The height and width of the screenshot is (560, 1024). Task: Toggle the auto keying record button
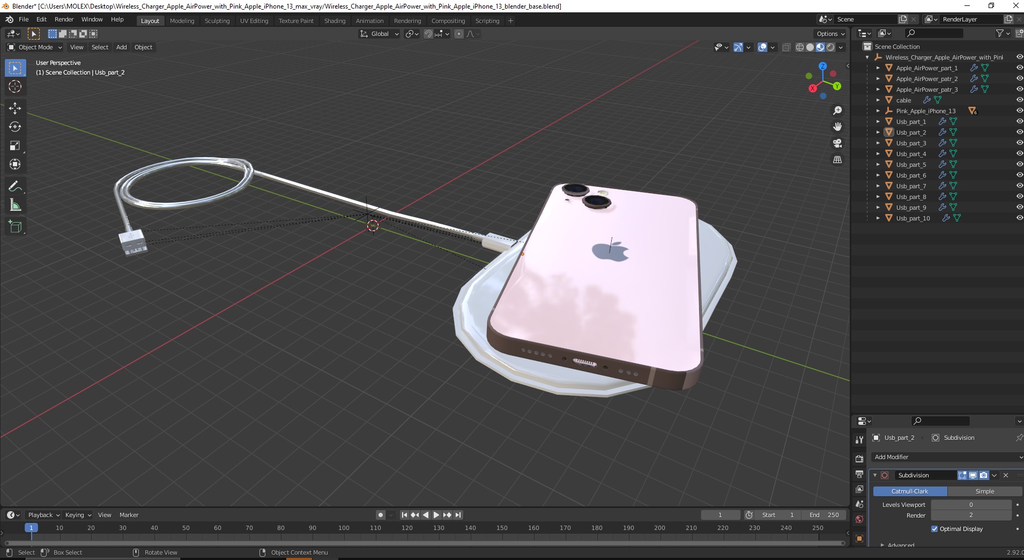pyautogui.click(x=381, y=515)
